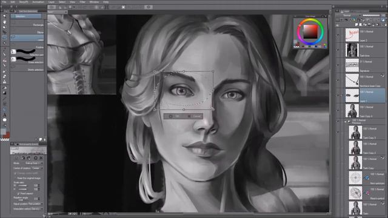388x218 pixels.
Task: Hide the selected Layer 1 eye
Action: coord(338,96)
